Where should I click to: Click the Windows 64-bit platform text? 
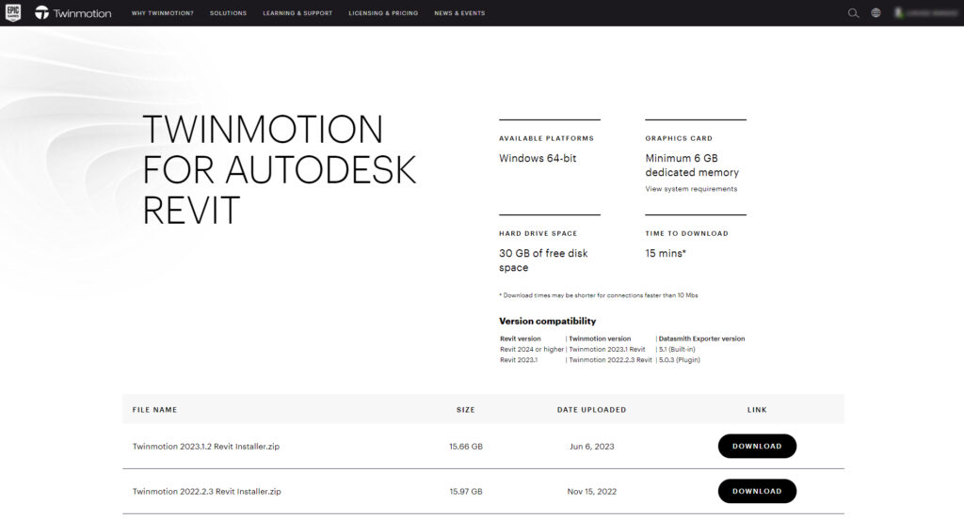coord(538,158)
